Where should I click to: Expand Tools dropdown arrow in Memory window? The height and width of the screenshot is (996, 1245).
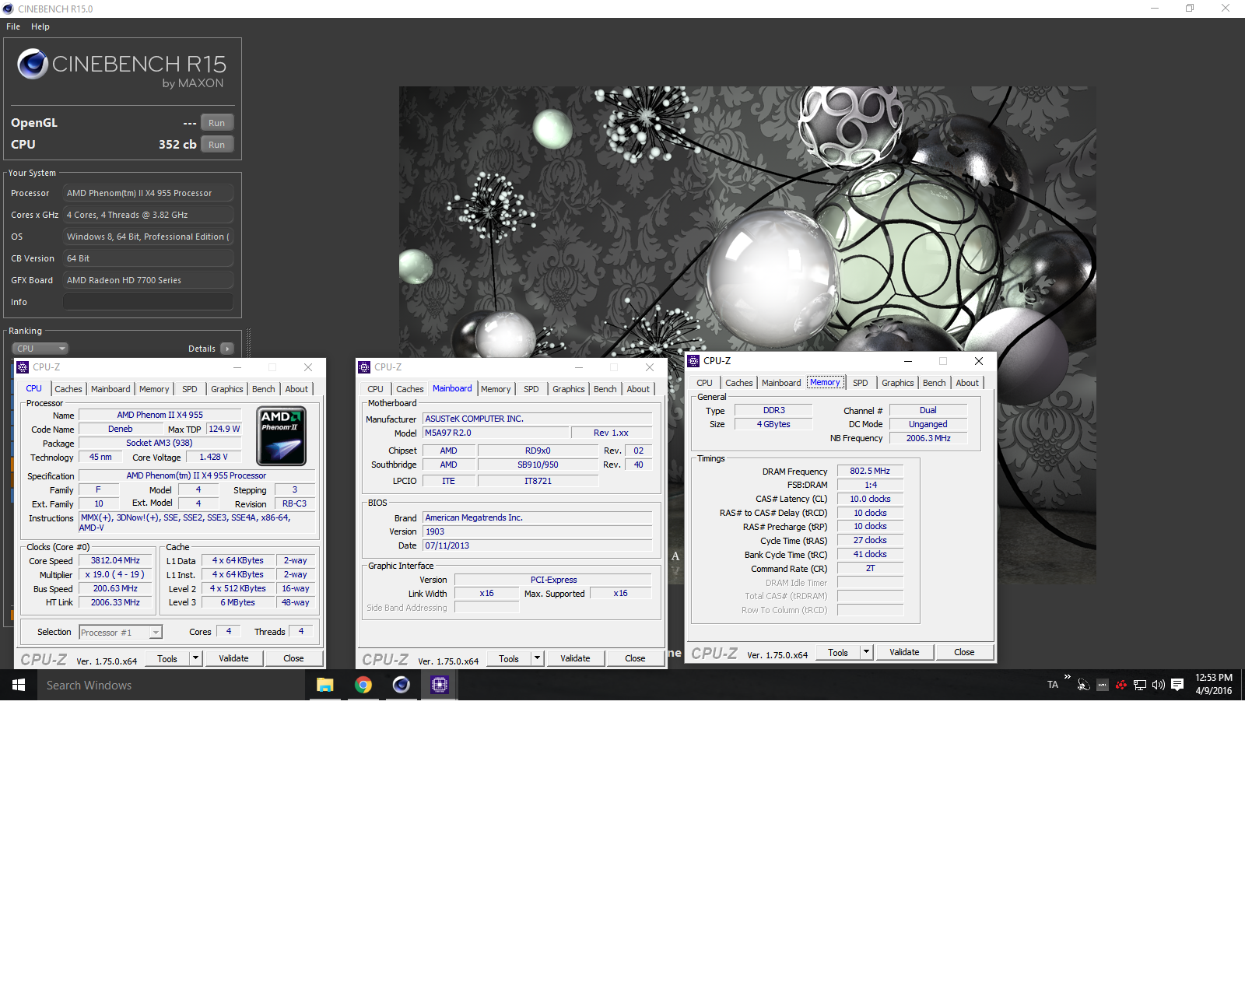[866, 652]
